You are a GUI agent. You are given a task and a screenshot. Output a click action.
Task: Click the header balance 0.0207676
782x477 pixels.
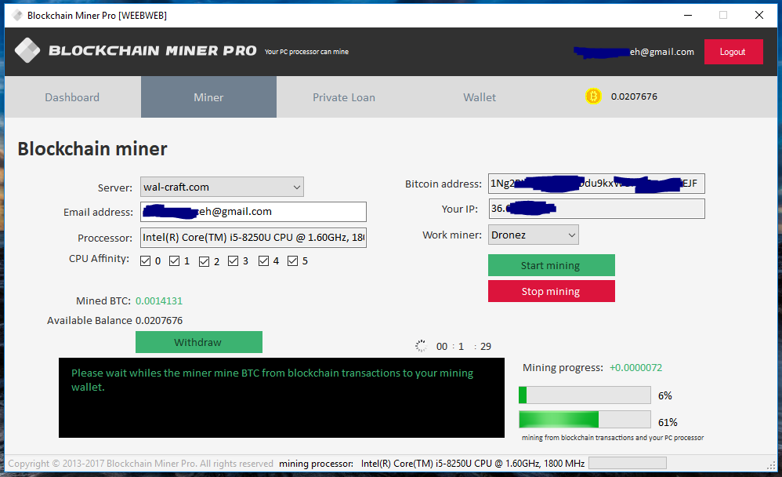coord(634,96)
